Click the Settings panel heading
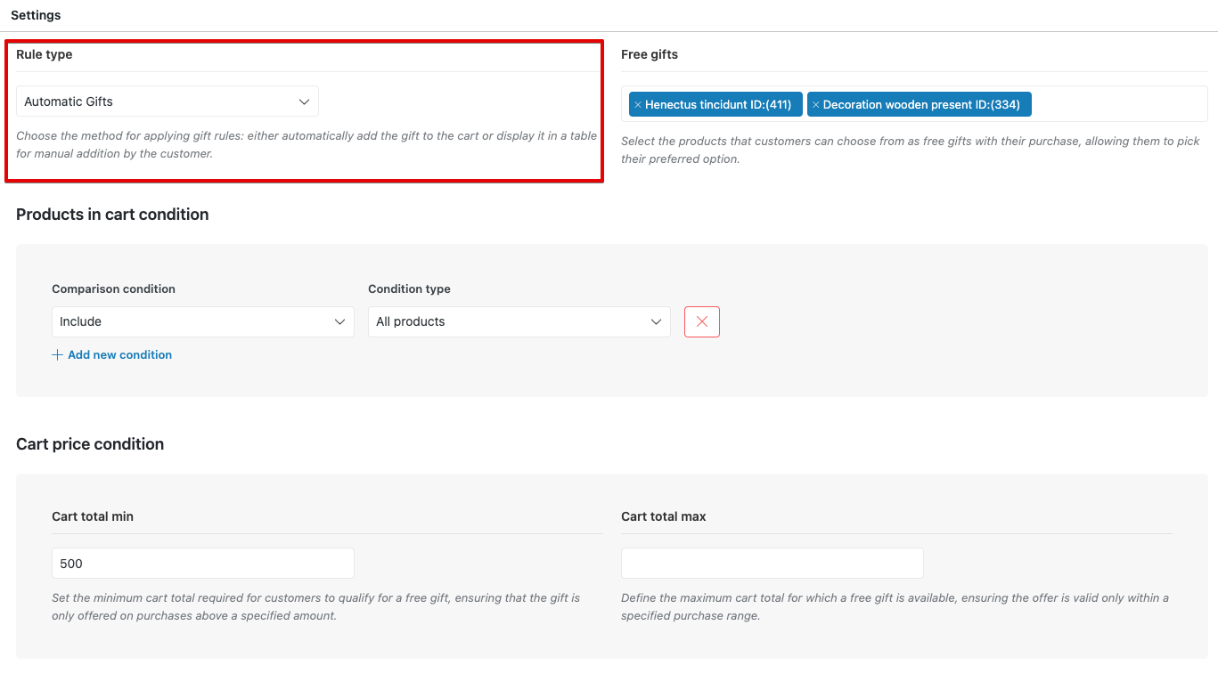Screen dimensions: 1218x674 click(36, 15)
